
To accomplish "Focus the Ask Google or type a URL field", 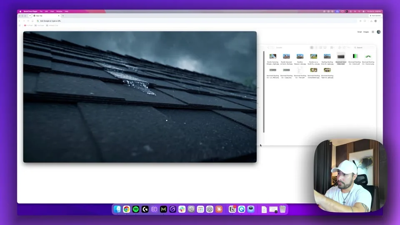I will point(196,21).
